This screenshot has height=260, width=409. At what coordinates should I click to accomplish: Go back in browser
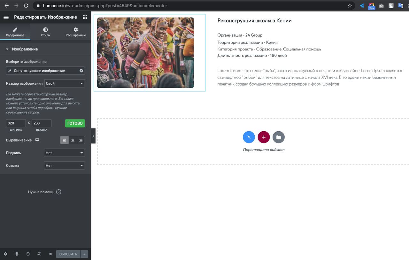tap(7, 5)
